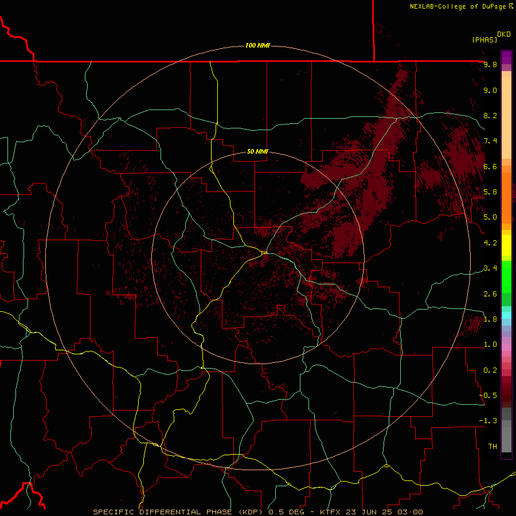Click the Specific Differential Phase caption text

point(258,512)
